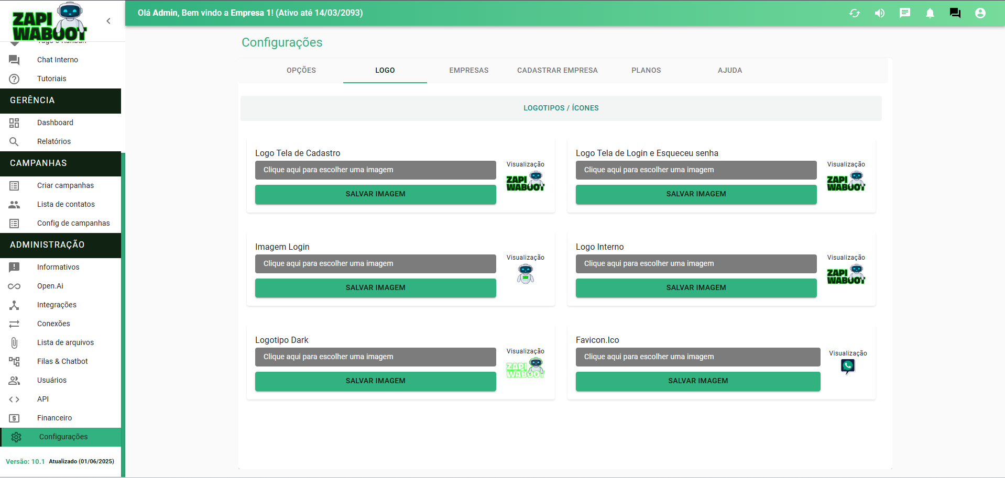
Task: Click the 'LOGOTIPOS / ÍCONES' section header
Action: 561,108
